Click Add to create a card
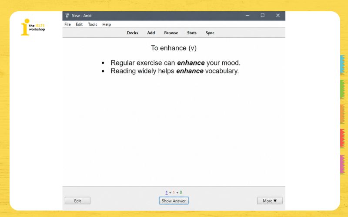 click(151, 33)
